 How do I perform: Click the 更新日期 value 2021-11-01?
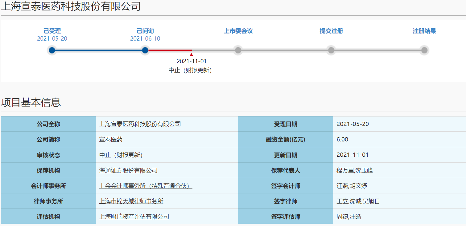pos(353,155)
